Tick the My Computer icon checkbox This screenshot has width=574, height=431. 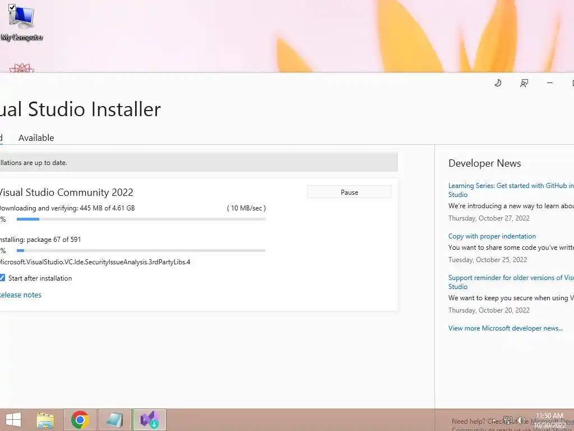12,7
